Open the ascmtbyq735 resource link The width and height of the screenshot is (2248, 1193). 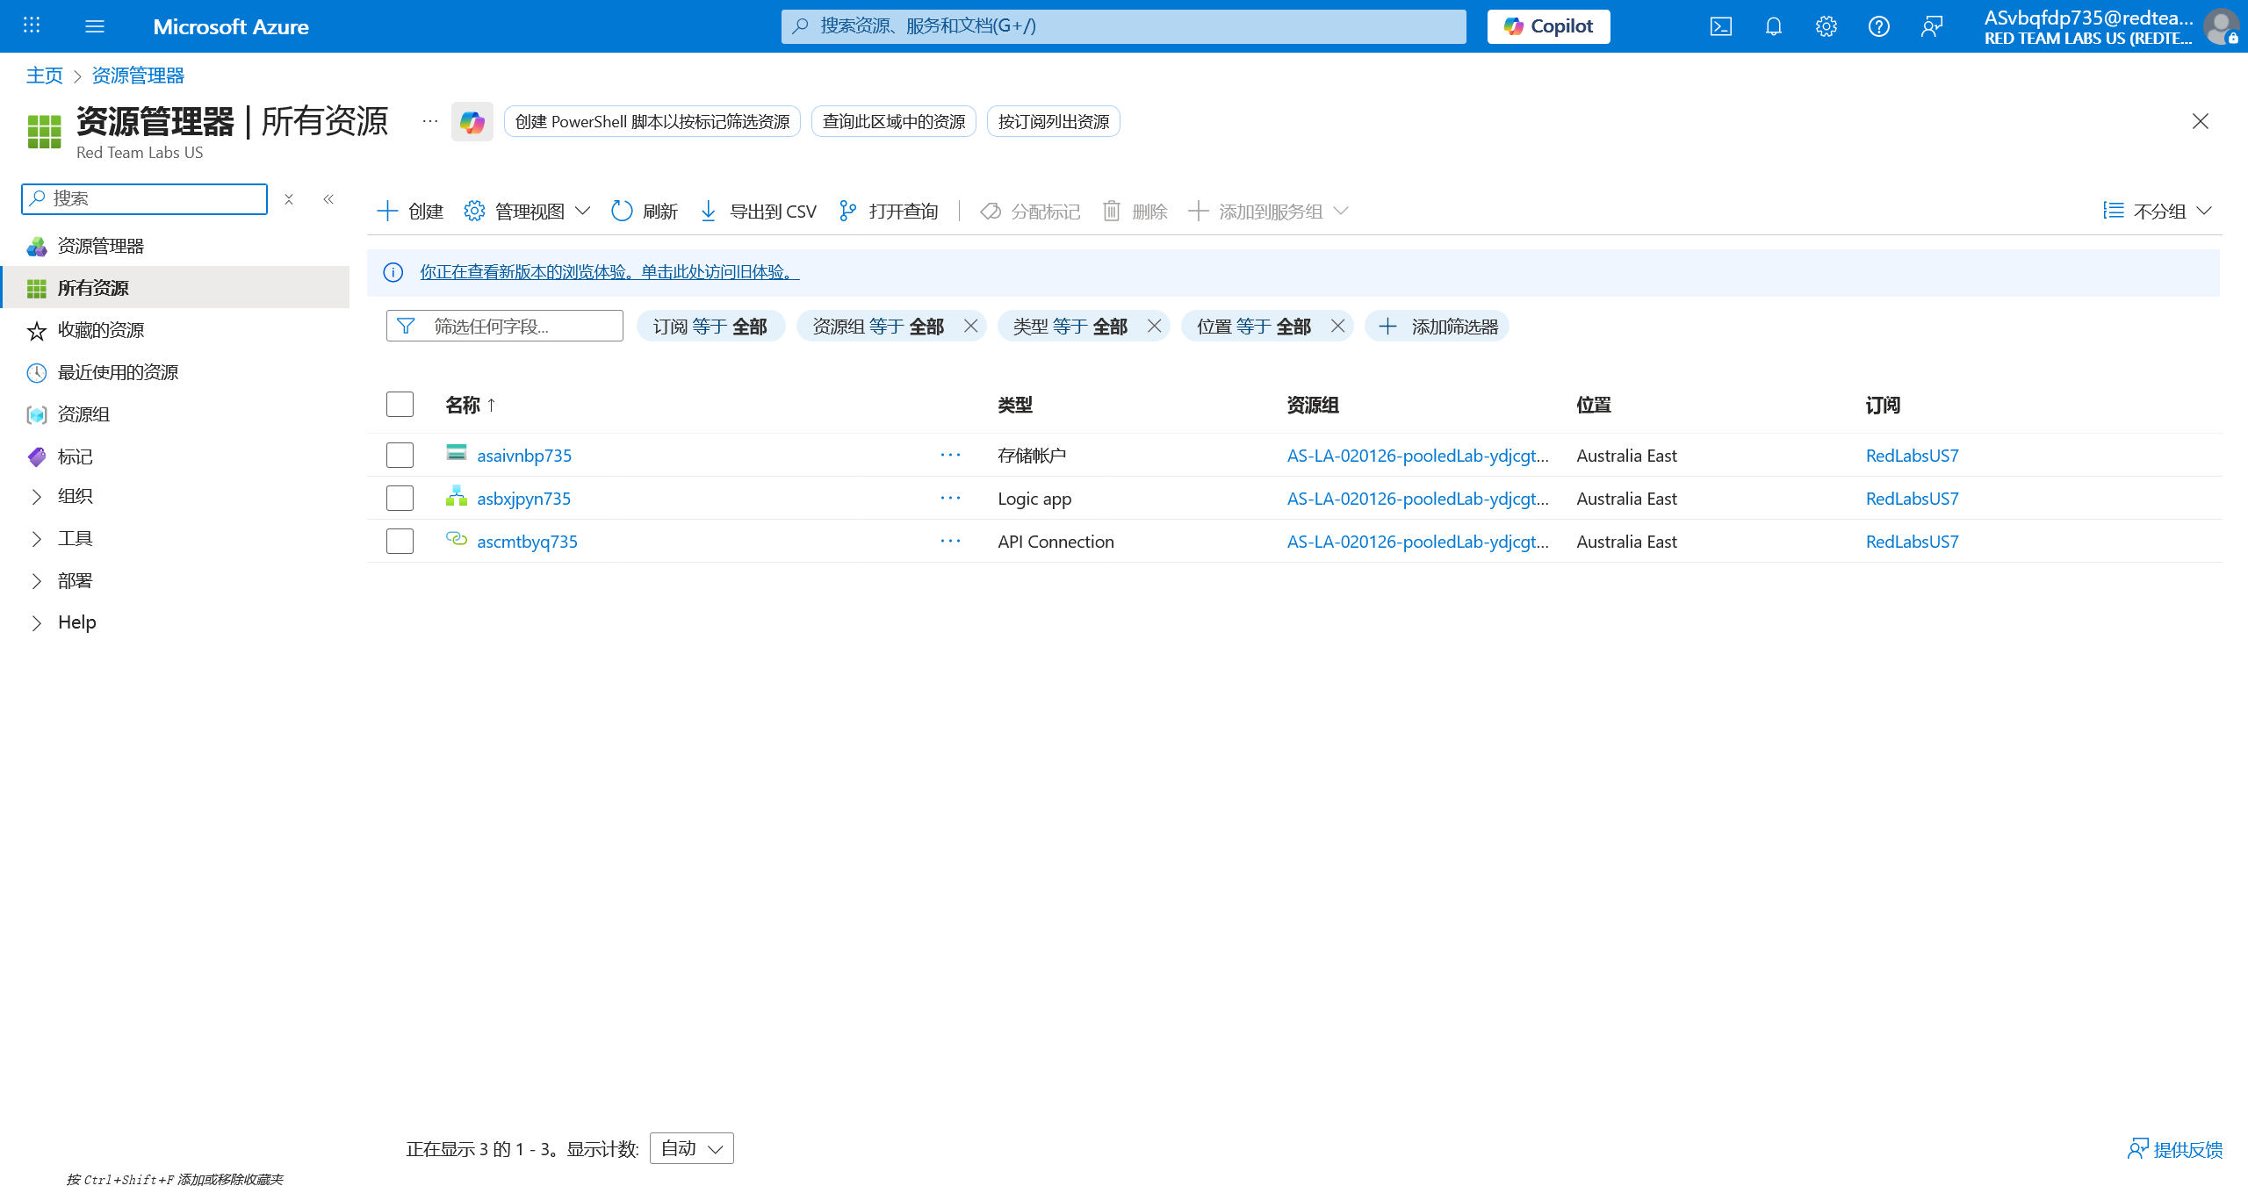pos(527,542)
